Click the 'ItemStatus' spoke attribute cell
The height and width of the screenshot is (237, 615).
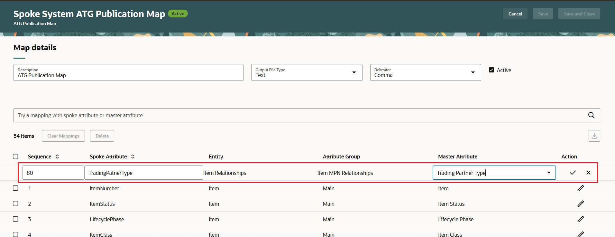point(102,204)
